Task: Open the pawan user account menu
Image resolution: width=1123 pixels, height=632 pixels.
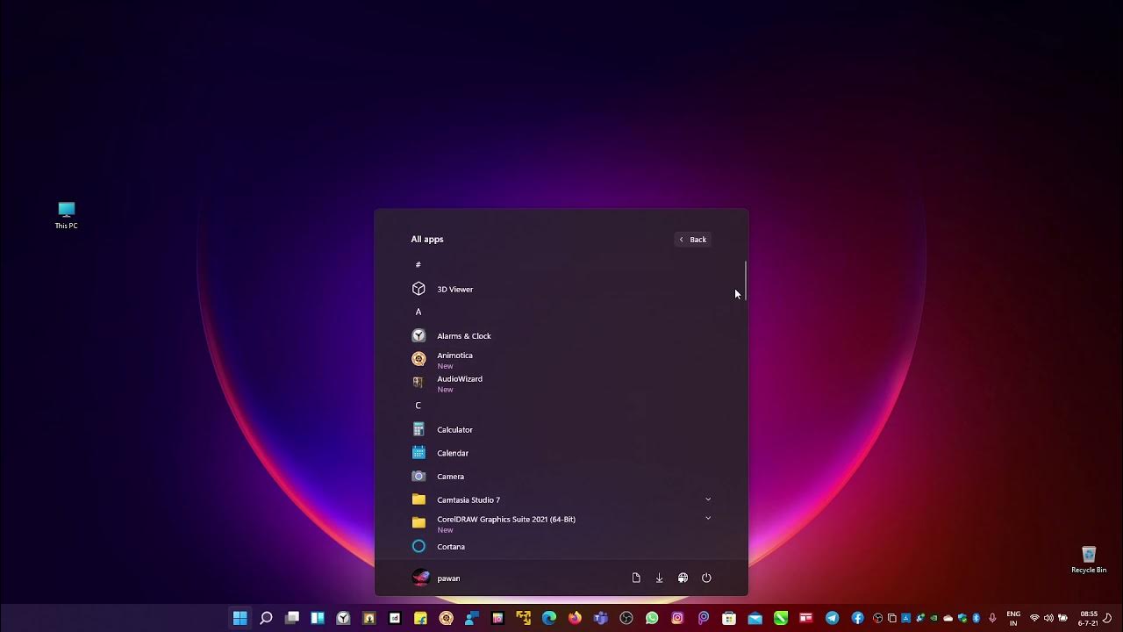Action: (x=437, y=578)
